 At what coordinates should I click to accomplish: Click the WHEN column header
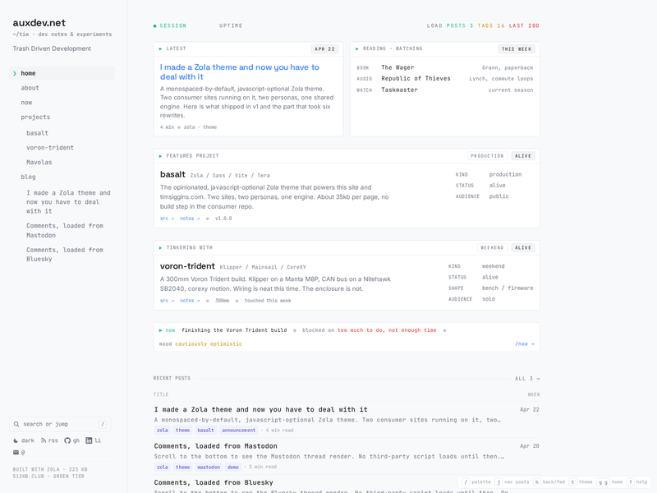point(533,395)
